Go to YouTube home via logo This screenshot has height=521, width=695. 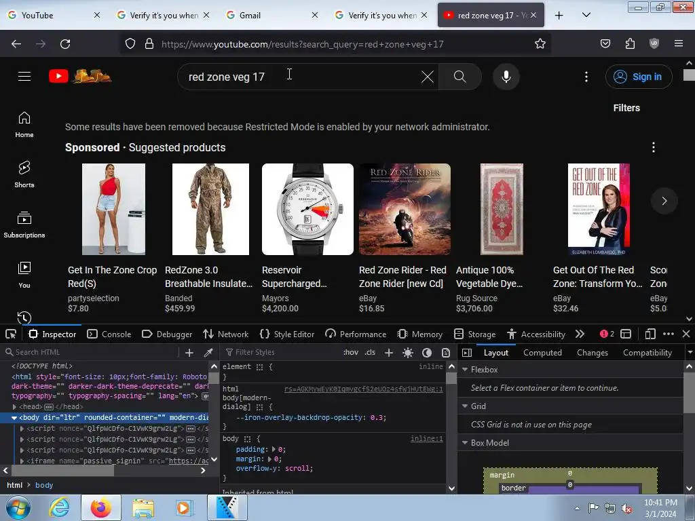(80, 76)
